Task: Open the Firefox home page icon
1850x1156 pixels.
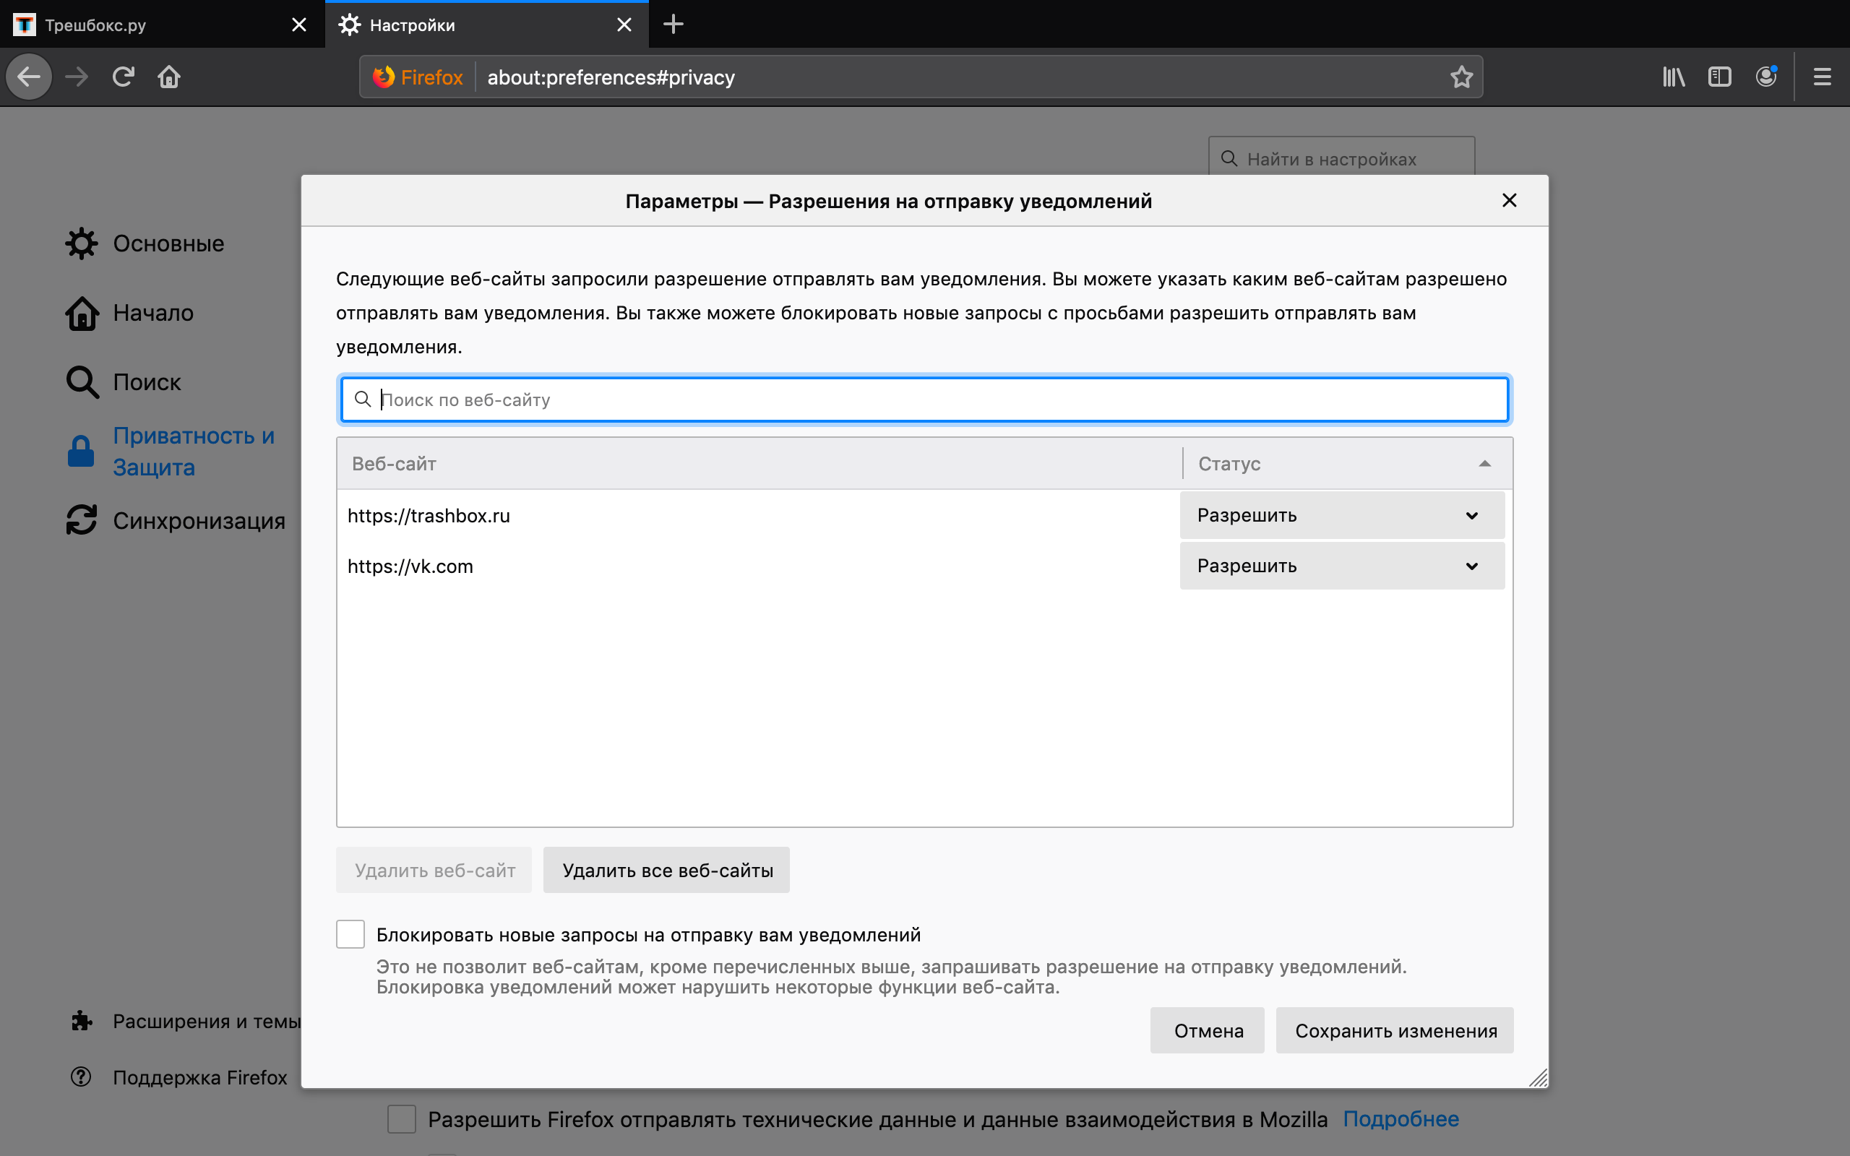Action: (x=169, y=77)
